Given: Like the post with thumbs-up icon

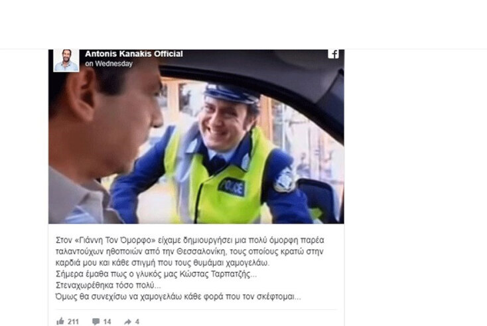Looking at the screenshot, I should pos(60,321).
